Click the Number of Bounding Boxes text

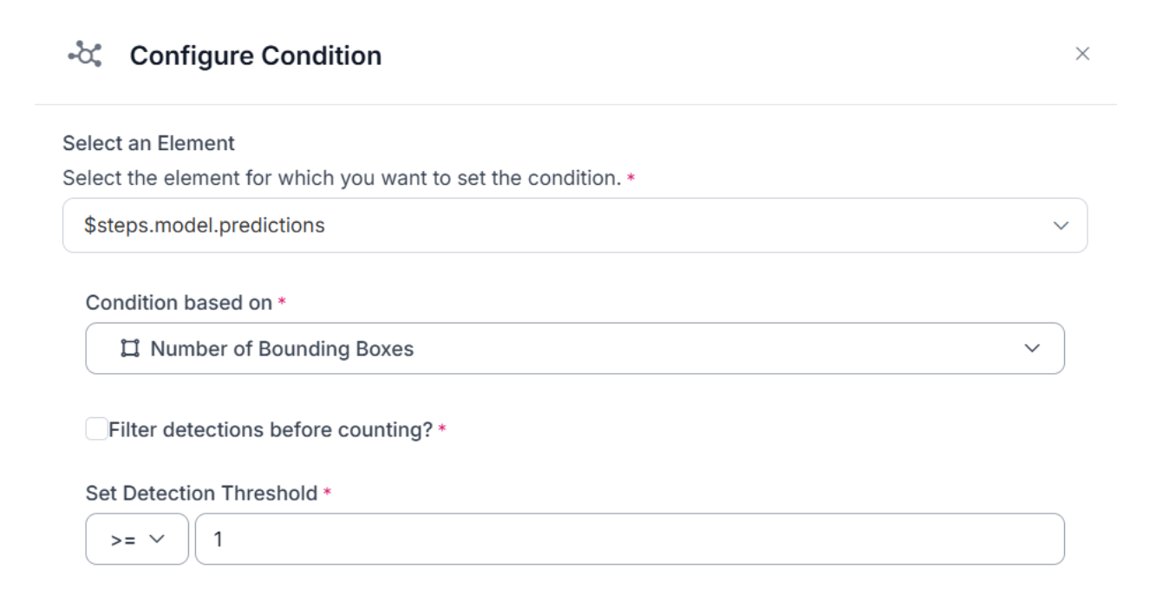pos(282,349)
